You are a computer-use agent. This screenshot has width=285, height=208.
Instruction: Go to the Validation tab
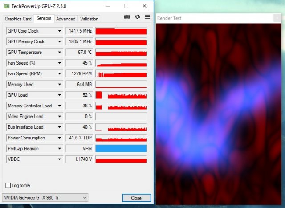[89, 19]
